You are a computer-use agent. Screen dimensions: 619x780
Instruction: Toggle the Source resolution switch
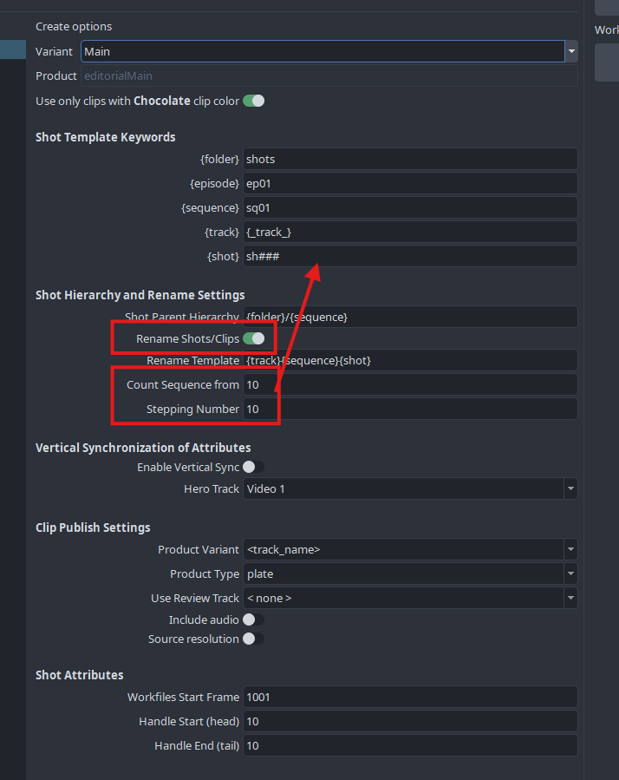click(x=253, y=639)
